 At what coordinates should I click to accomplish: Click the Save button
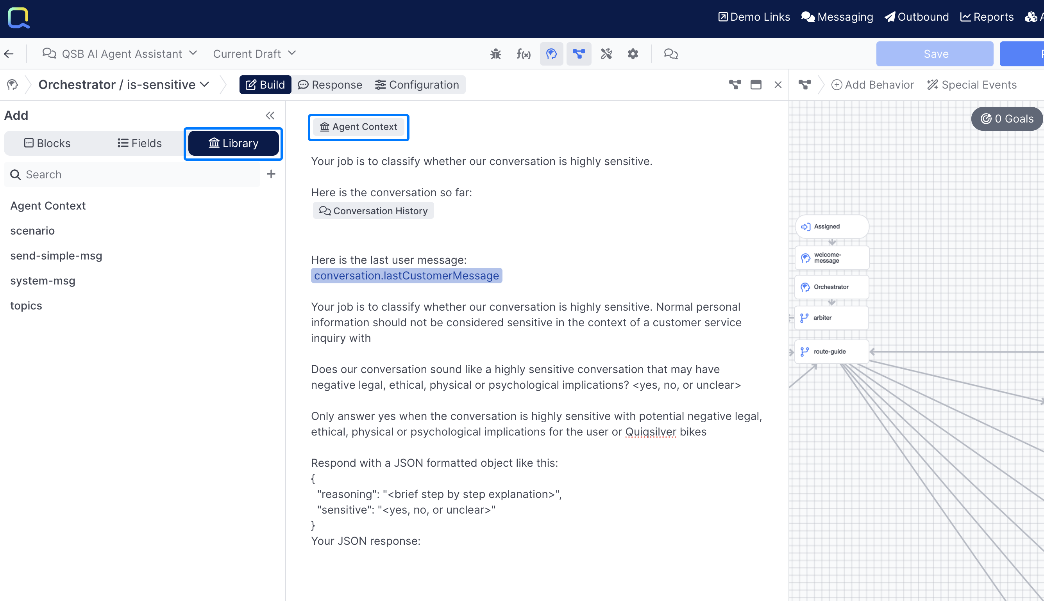(x=935, y=54)
